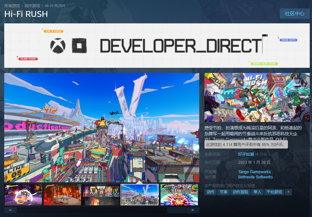The height and width of the screenshot is (217, 312).
Task: Open developer Tango Gameworks link
Action: (254, 172)
